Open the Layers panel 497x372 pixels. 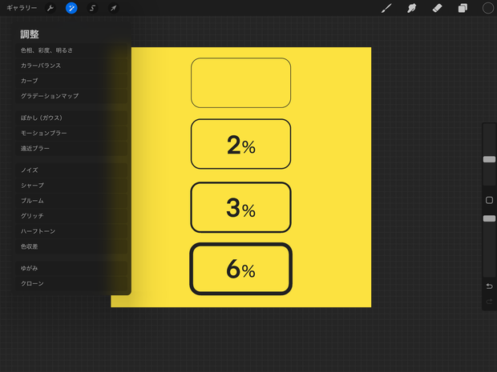click(x=463, y=8)
